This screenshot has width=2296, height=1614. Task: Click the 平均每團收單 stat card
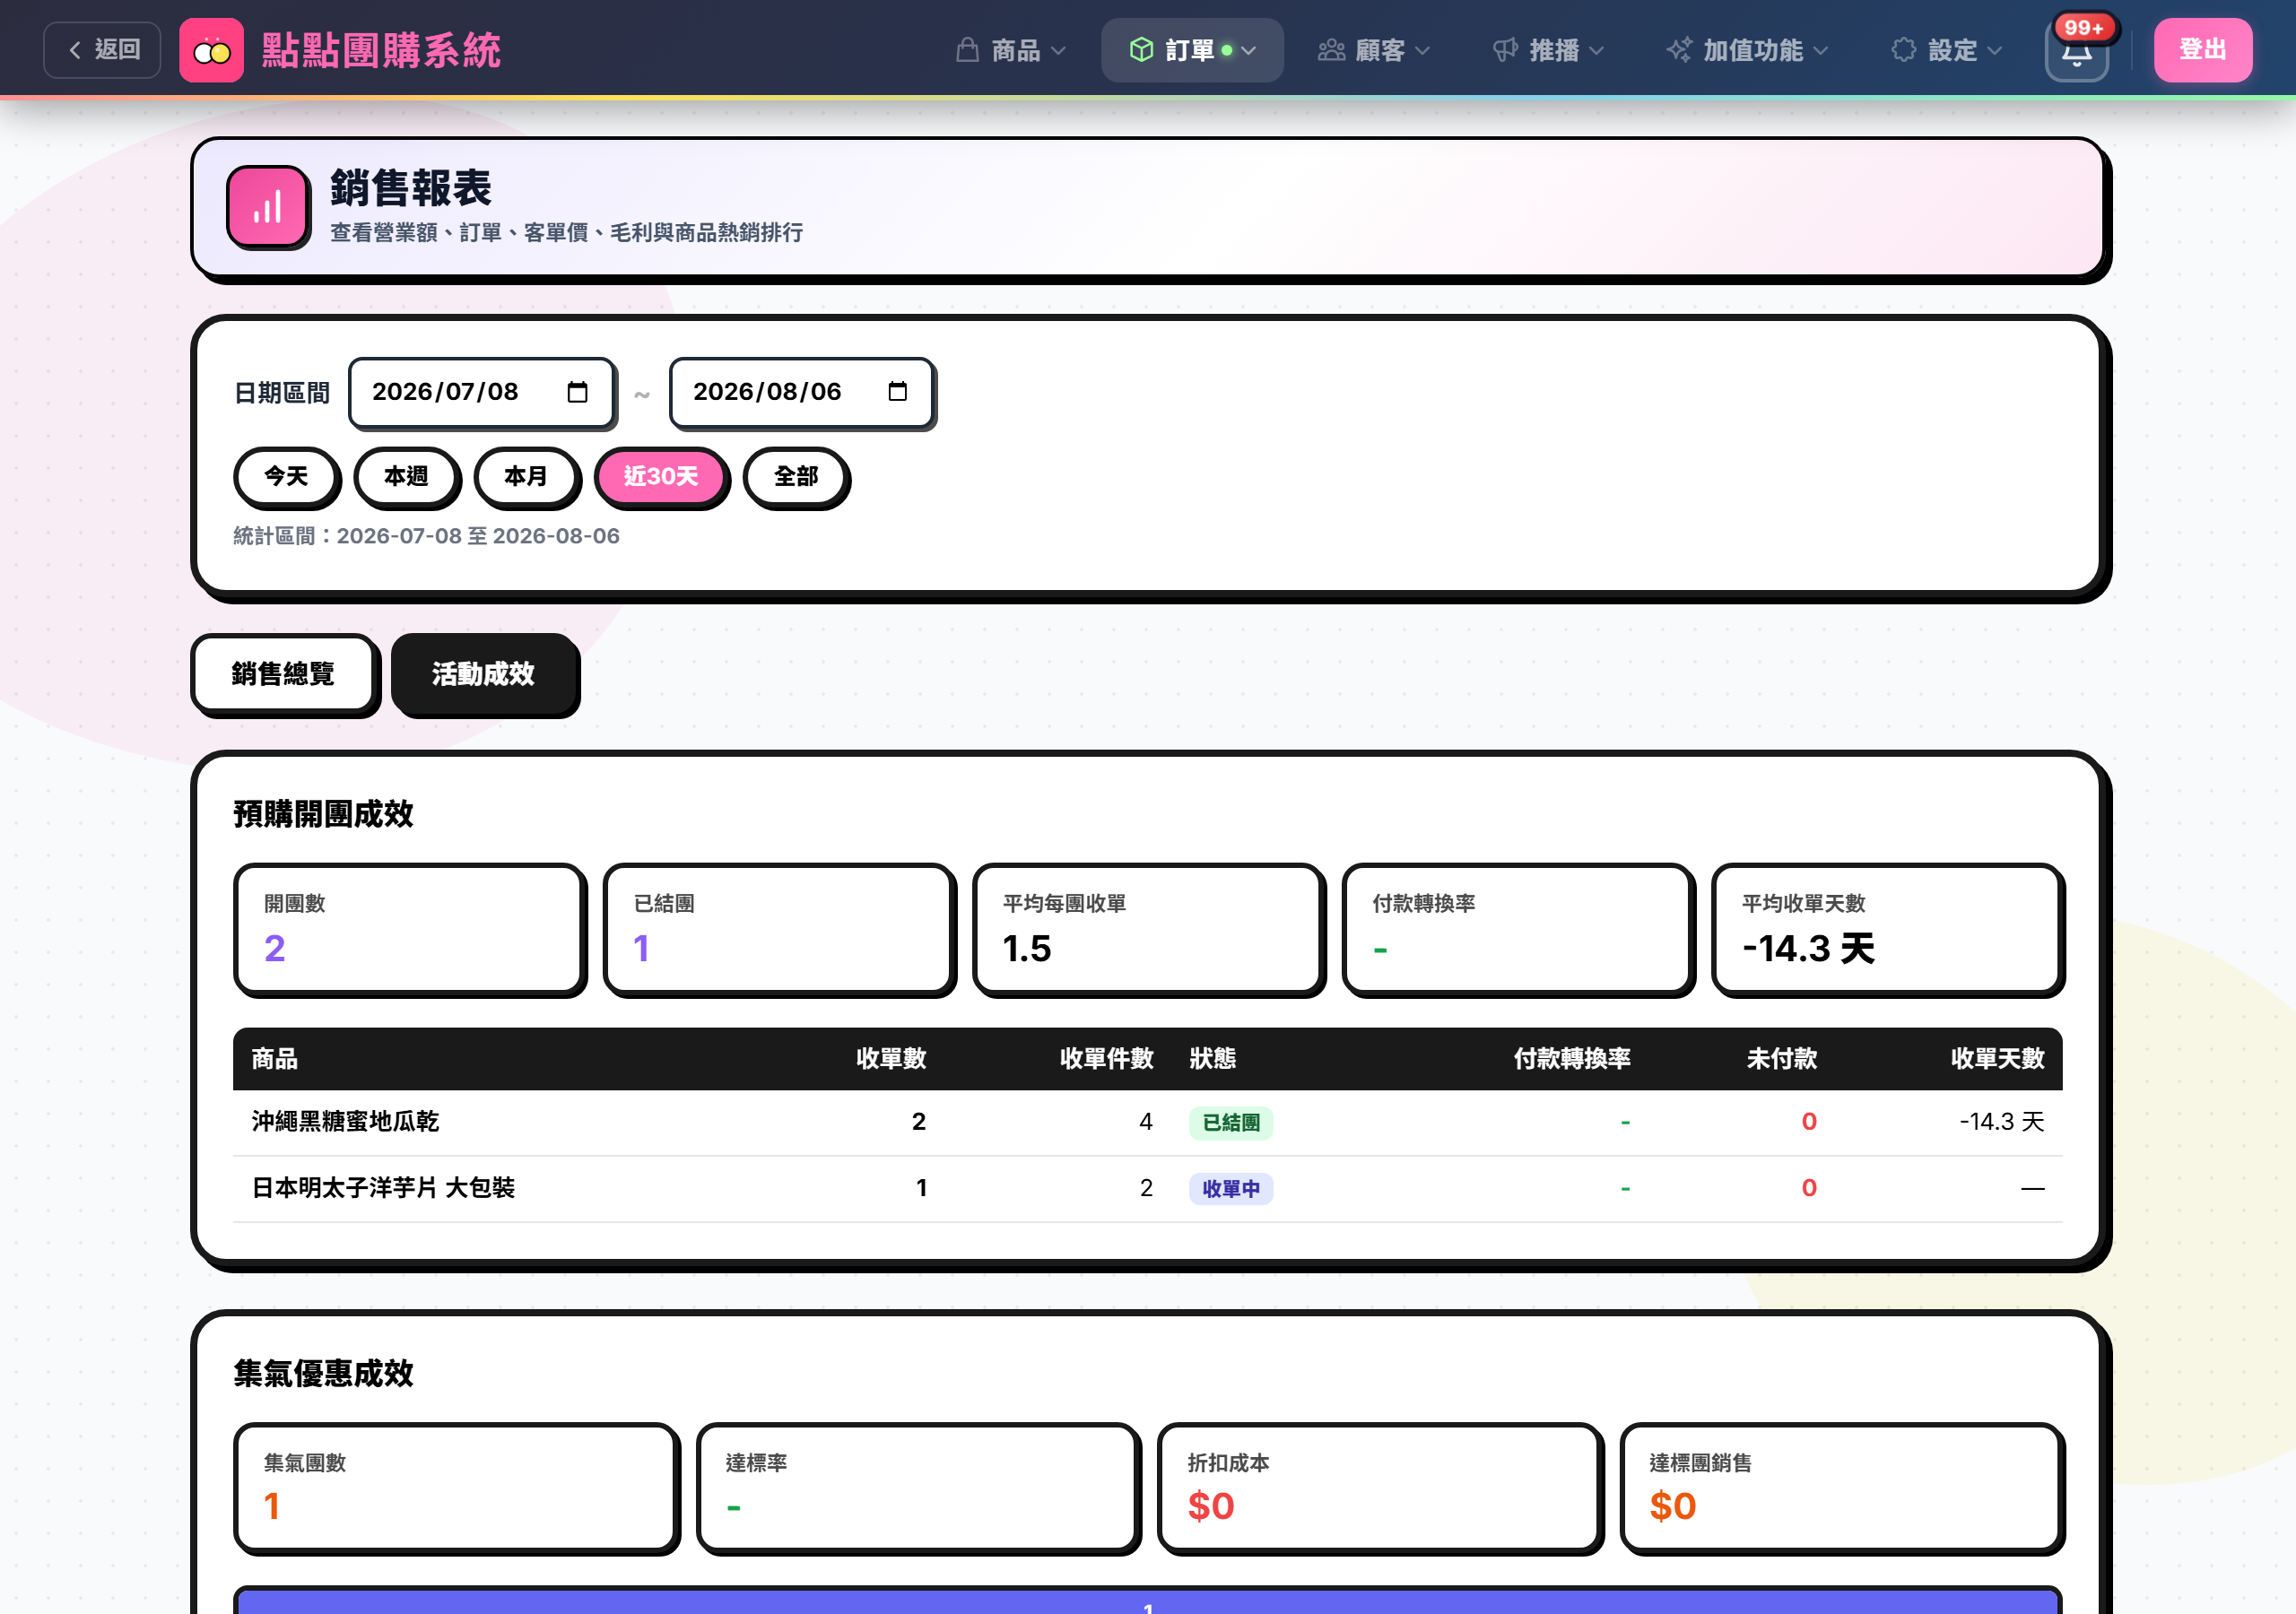point(1148,928)
